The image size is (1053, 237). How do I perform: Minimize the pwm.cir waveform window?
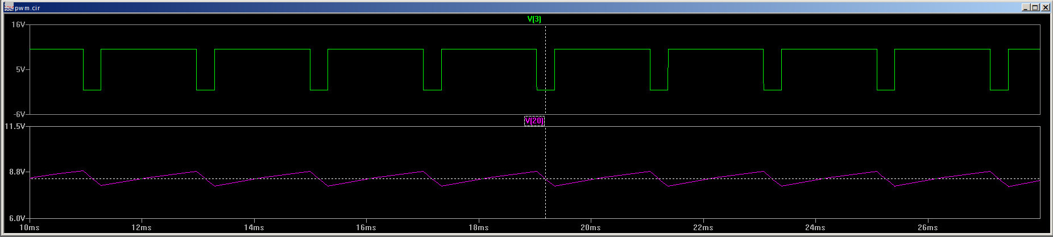point(1026,8)
